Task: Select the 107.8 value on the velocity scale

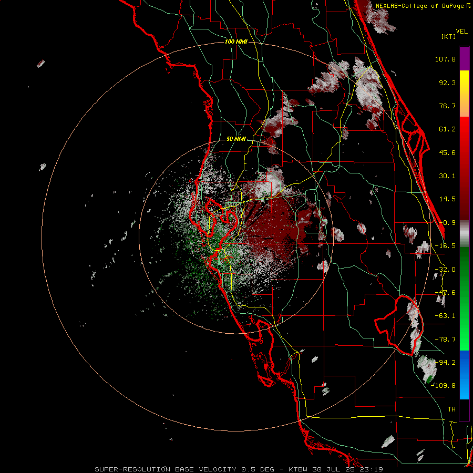Action: click(x=445, y=59)
